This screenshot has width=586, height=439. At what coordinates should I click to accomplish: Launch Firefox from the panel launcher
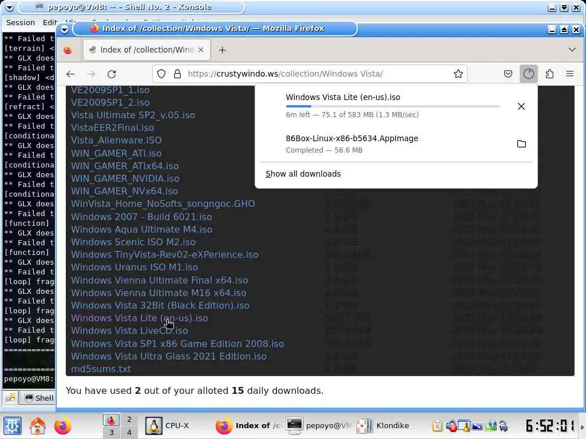pos(62,426)
